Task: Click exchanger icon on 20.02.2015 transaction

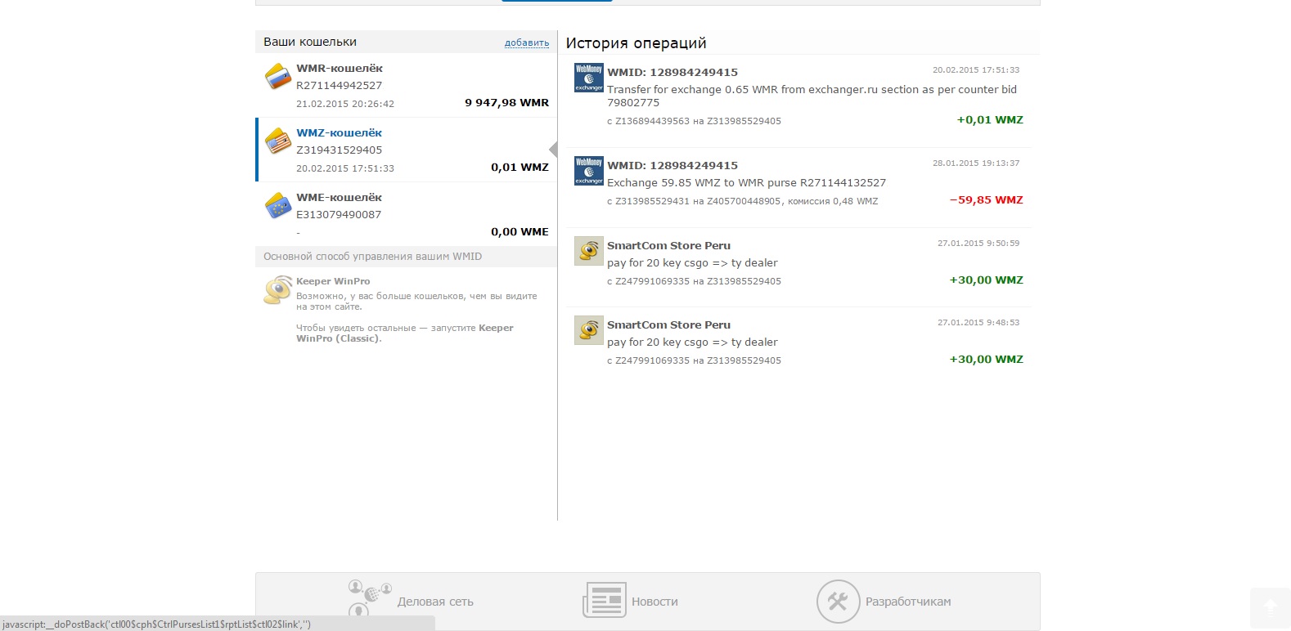Action: (589, 78)
